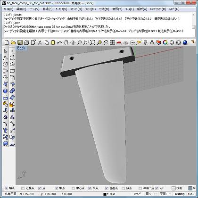Open a file with folder icon
The width and height of the screenshot is (198, 198).
(13, 42)
